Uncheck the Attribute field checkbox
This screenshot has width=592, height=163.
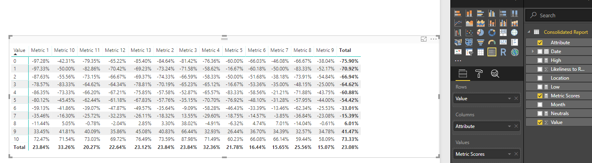coord(540,43)
